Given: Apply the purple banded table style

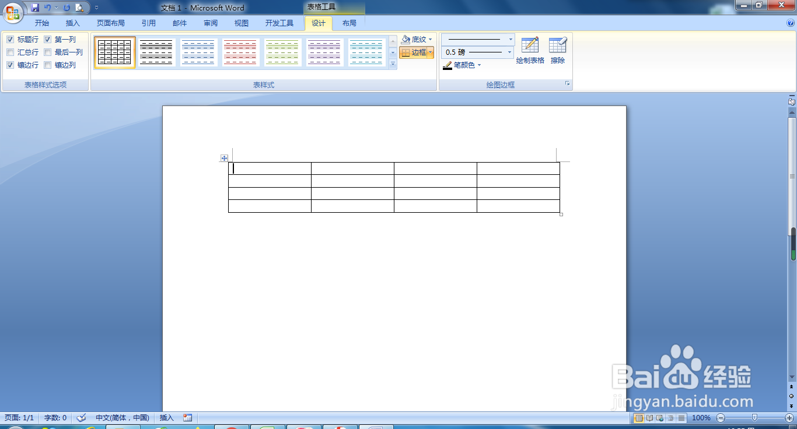Looking at the screenshot, I should 325,52.
